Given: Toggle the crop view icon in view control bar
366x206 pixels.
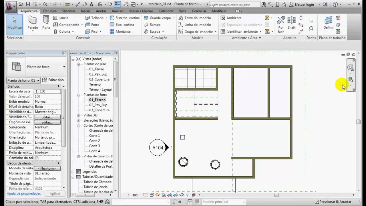Looking at the screenshot, I should [170, 195].
